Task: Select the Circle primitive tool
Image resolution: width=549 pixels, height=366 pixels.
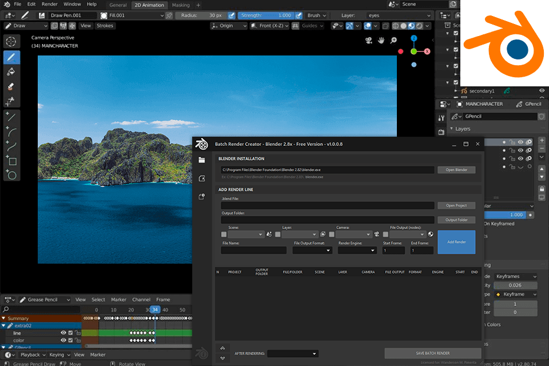Action: click(11, 174)
